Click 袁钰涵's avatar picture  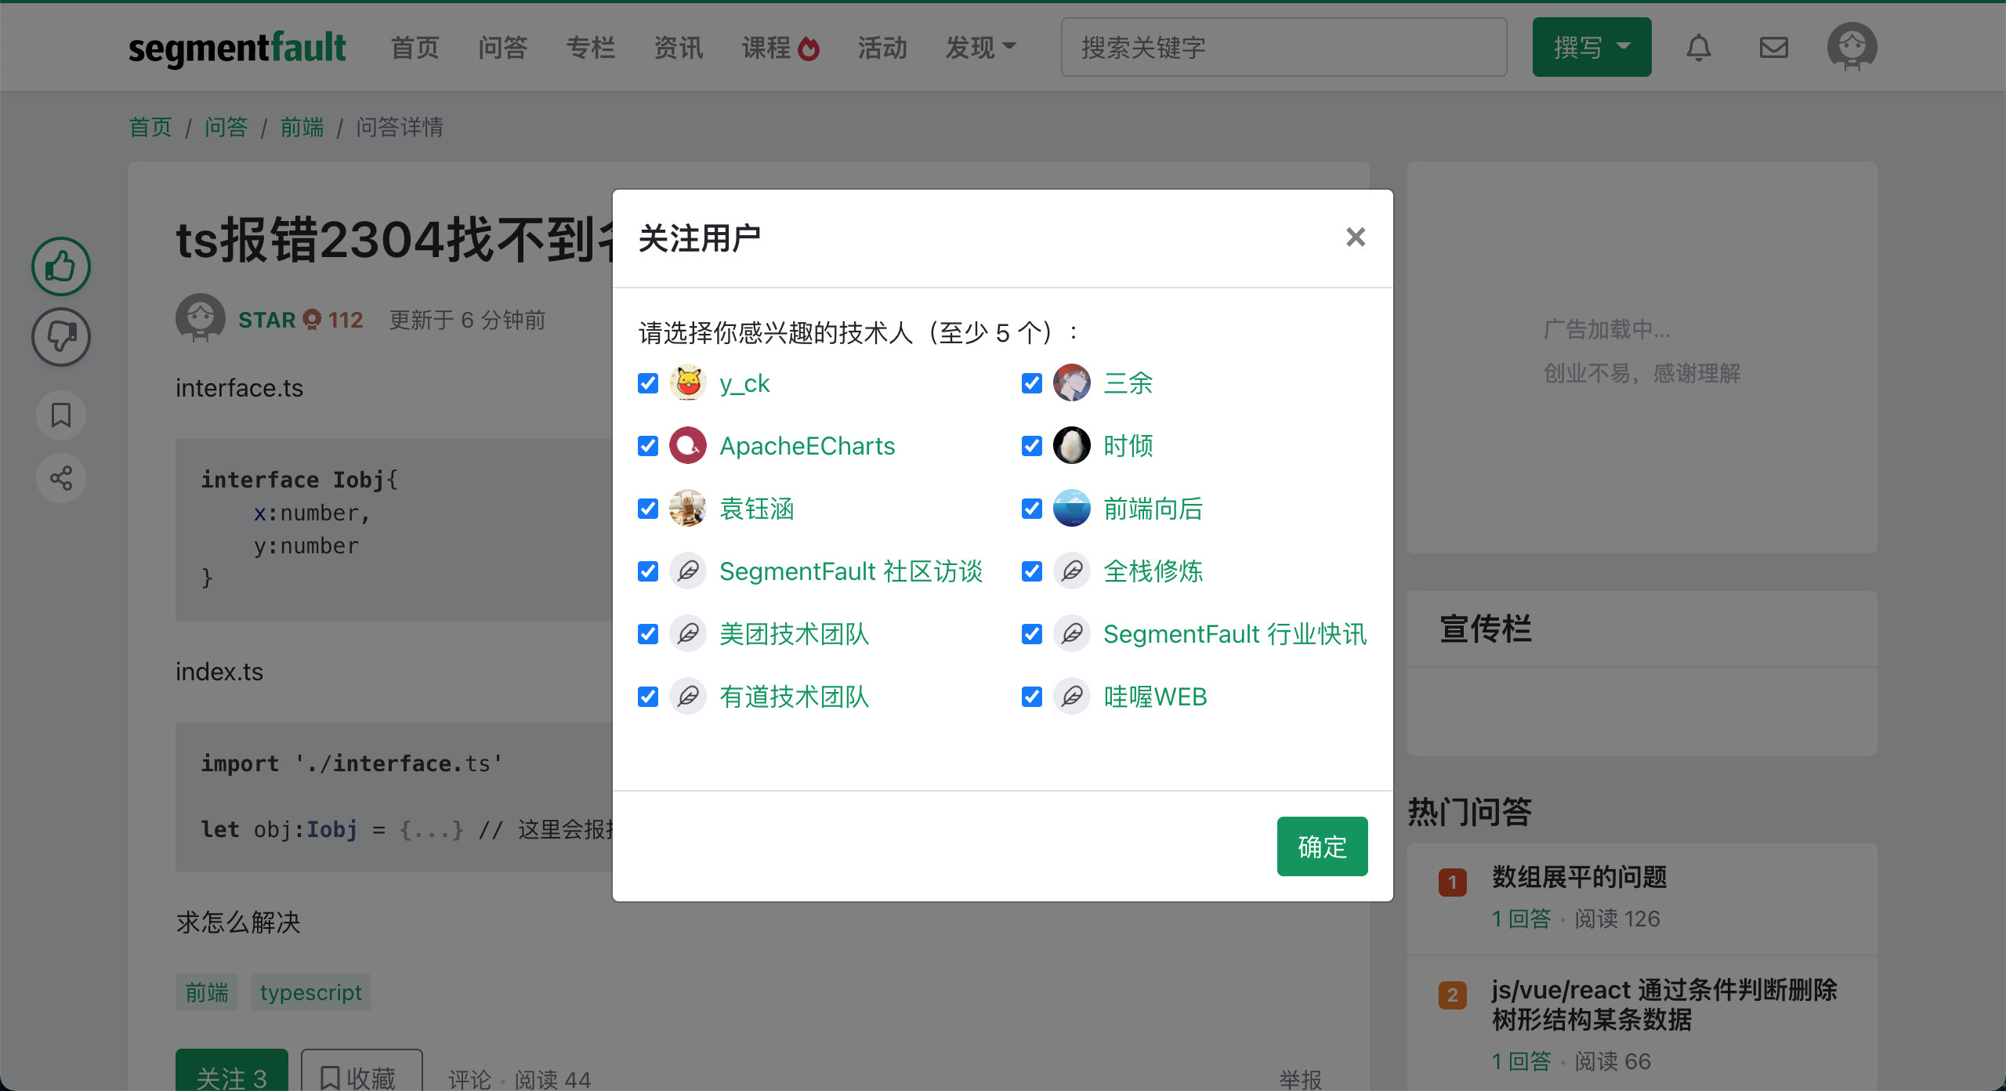coord(688,508)
